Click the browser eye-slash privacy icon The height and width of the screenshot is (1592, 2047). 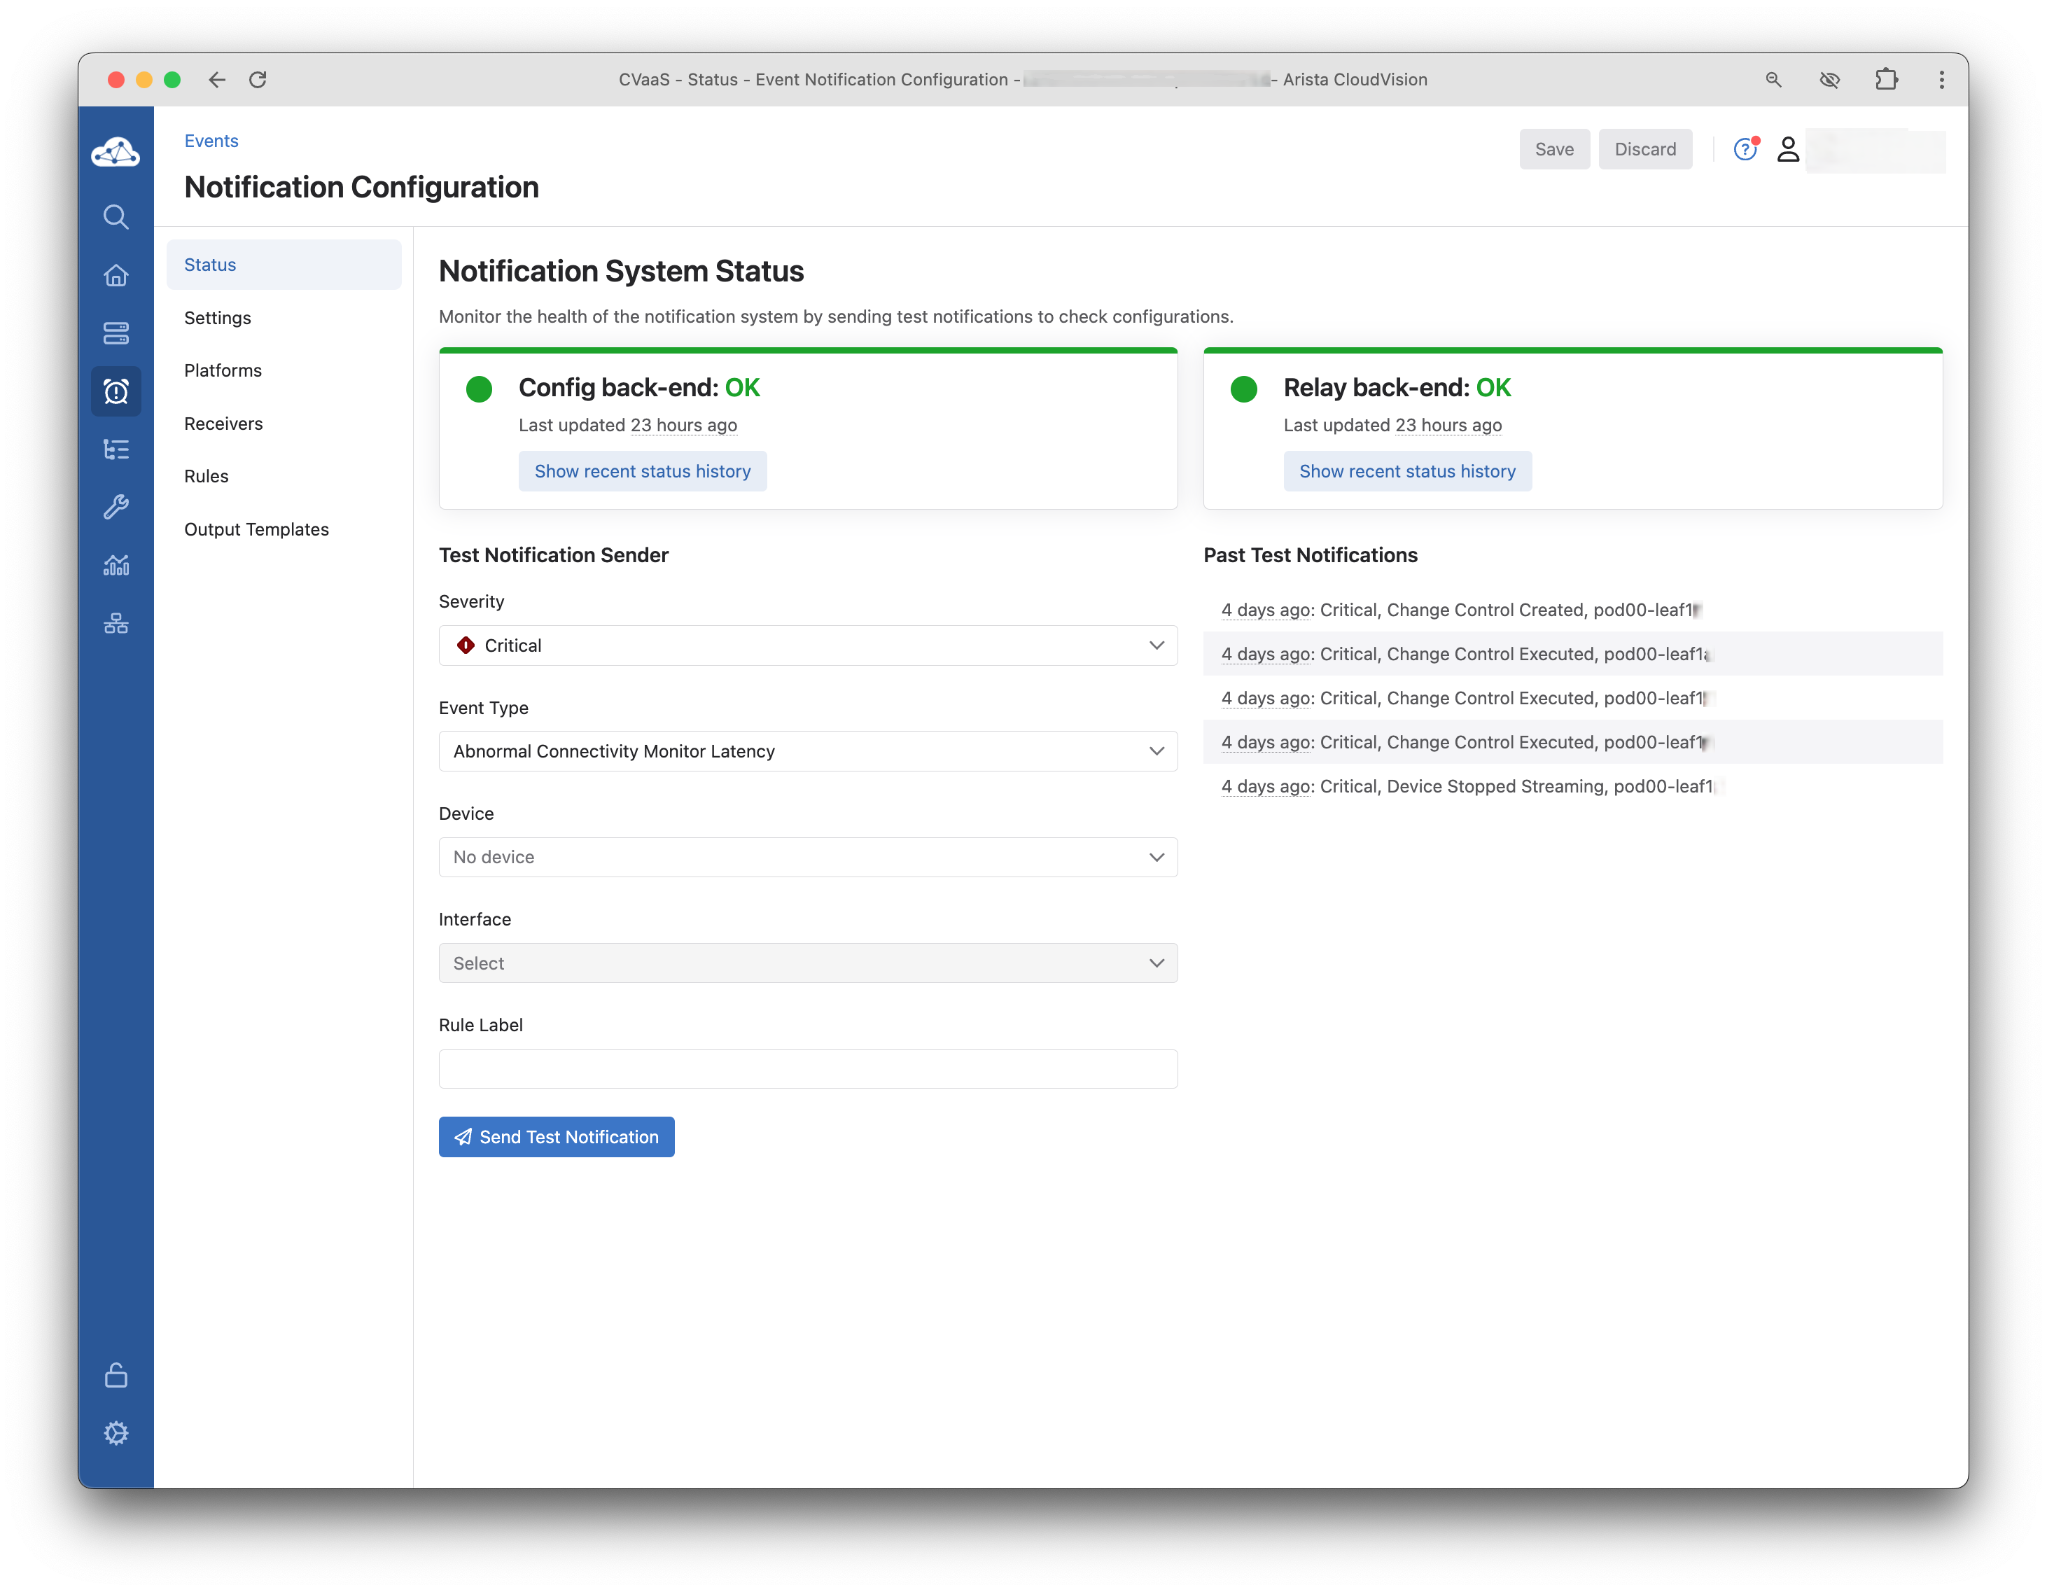click(1829, 80)
